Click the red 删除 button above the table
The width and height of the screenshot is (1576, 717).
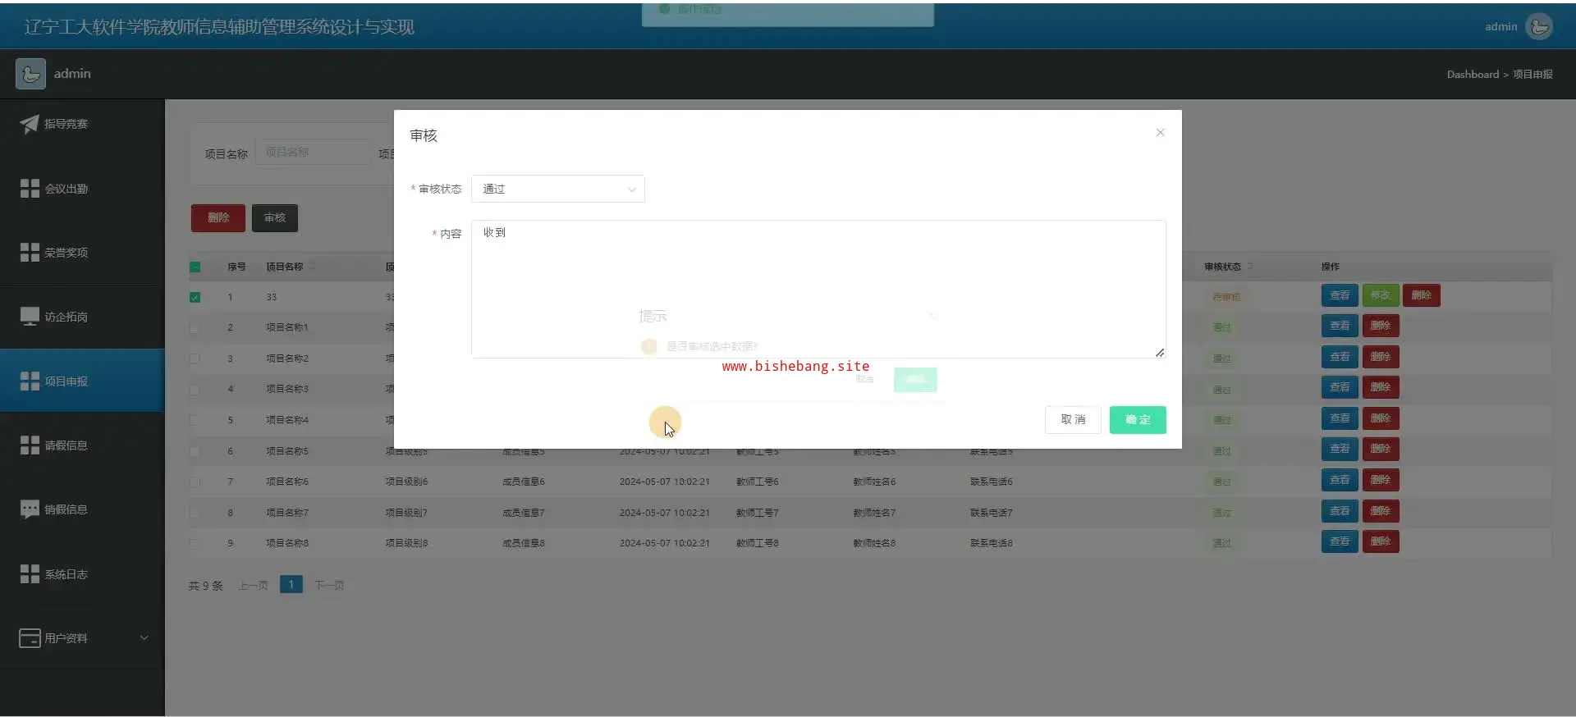click(218, 218)
